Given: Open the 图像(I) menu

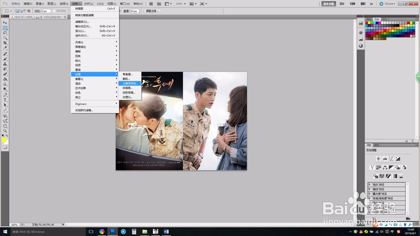Looking at the screenshot, I should point(40,3).
